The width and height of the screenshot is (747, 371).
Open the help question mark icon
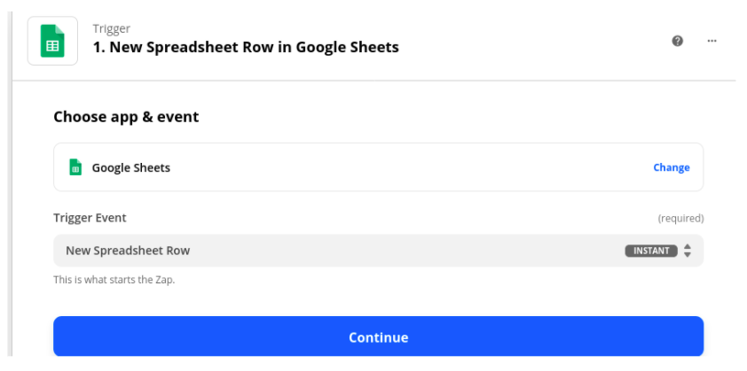[x=678, y=41]
